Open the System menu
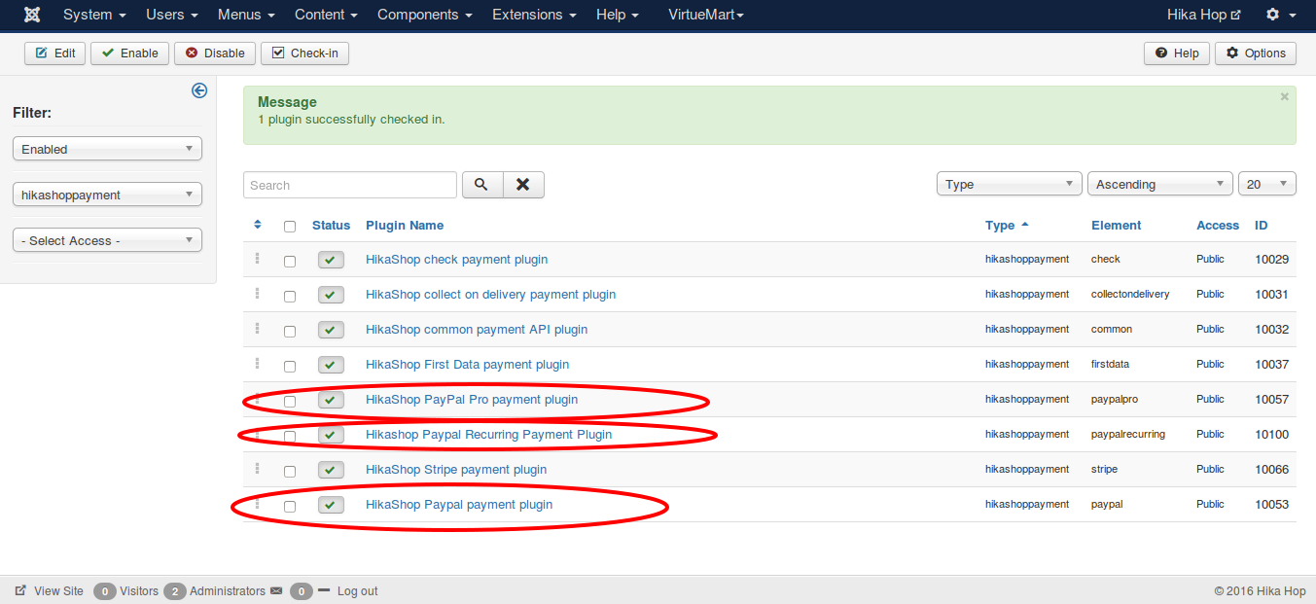1316x604 pixels. click(x=94, y=15)
